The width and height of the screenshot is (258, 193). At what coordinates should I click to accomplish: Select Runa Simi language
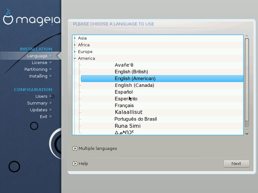[127, 126]
